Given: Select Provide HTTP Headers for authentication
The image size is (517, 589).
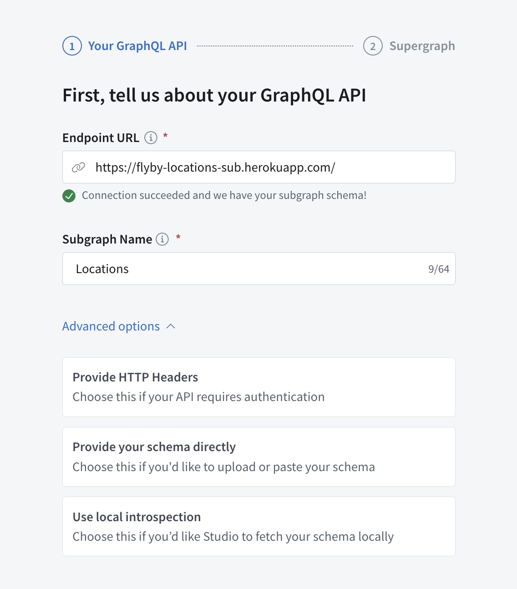Looking at the screenshot, I should click(258, 387).
